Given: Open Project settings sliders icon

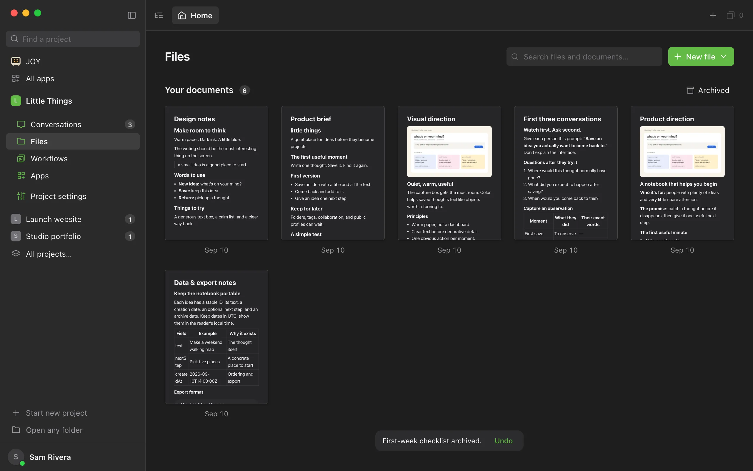Looking at the screenshot, I should [x=21, y=196].
